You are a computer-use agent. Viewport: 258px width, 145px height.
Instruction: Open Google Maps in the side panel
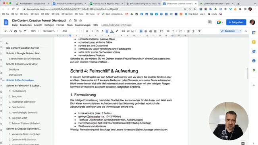click(x=254, y=70)
